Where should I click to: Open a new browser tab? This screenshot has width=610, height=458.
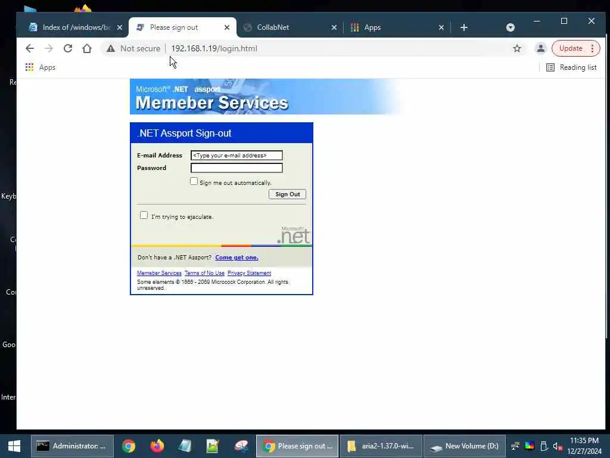[x=463, y=27]
